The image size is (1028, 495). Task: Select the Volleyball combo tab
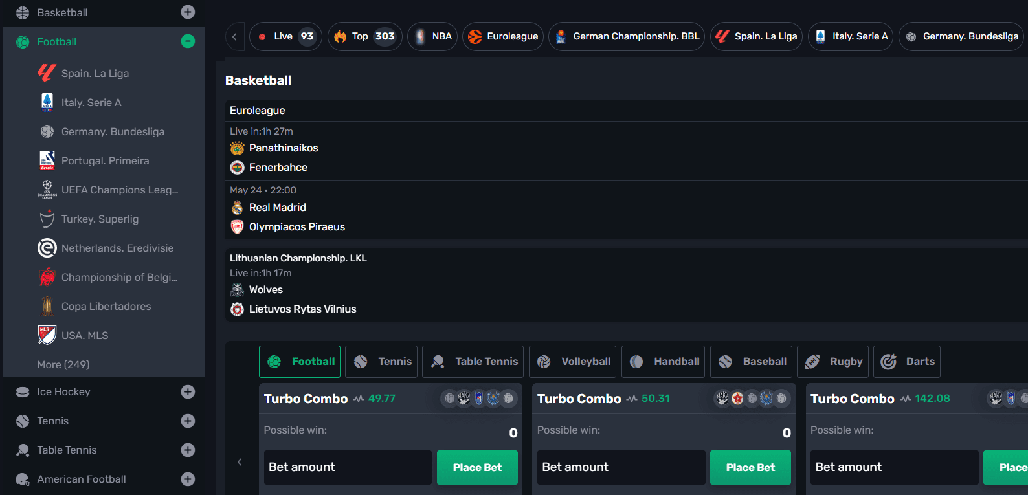[x=572, y=362]
